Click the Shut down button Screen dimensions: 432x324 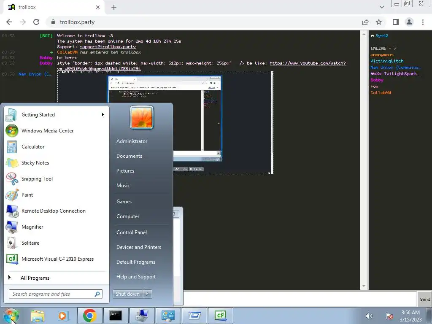point(128,294)
